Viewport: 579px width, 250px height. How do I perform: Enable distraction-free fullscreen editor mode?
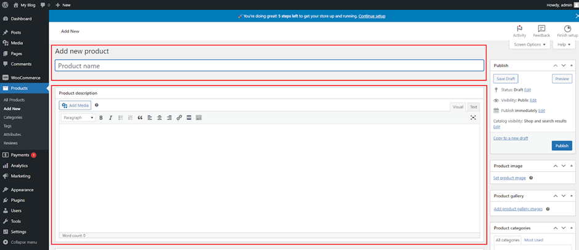pos(473,118)
